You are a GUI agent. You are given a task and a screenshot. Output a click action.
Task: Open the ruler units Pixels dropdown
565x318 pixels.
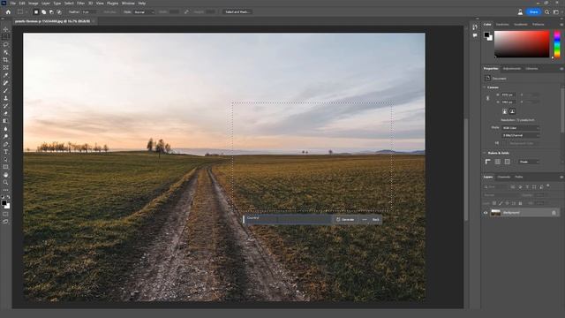click(529, 162)
